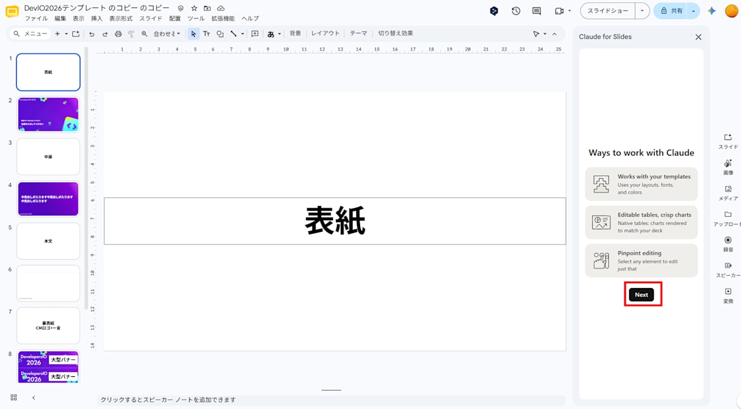Switch to grid view at bottom left
The width and height of the screenshot is (741, 409).
(14, 397)
